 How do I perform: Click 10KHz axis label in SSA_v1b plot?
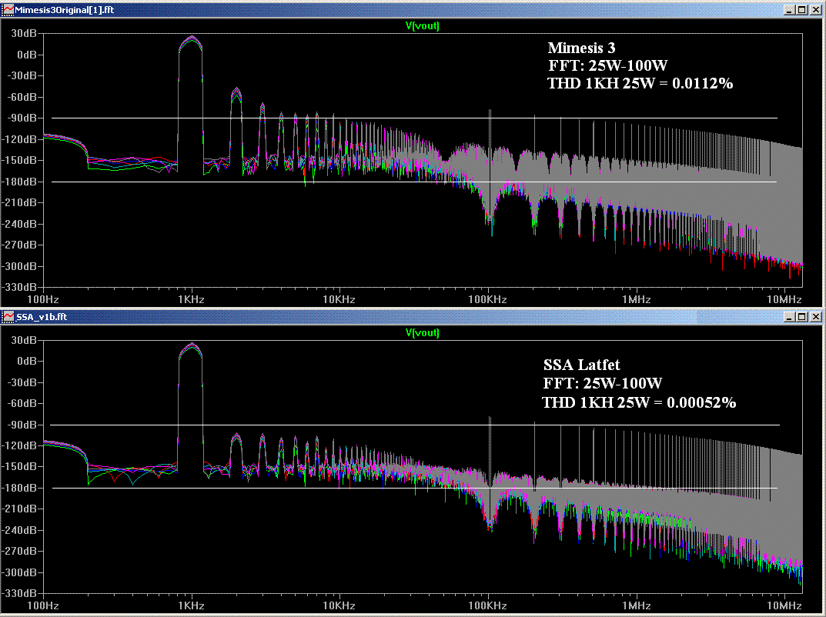(339, 606)
